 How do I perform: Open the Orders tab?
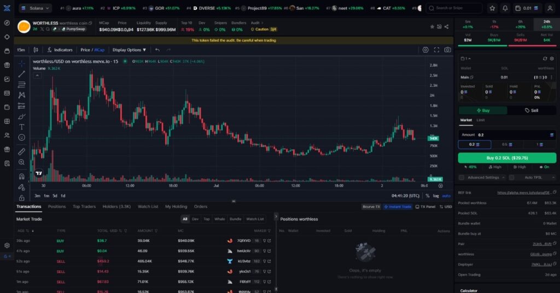click(201, 207)
